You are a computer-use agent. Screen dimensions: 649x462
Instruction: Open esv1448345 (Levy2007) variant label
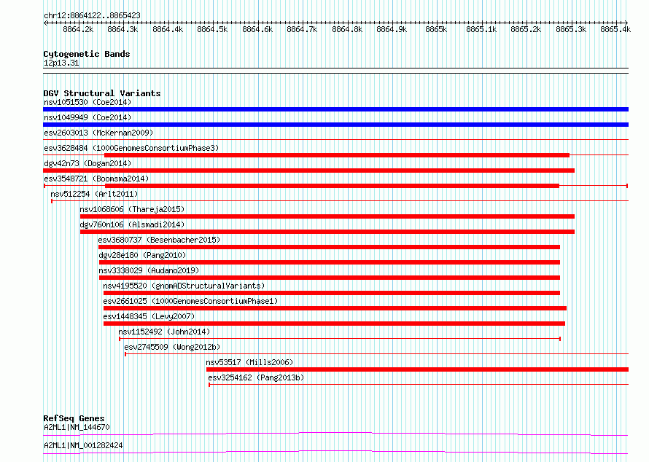[x=149, y=316]
